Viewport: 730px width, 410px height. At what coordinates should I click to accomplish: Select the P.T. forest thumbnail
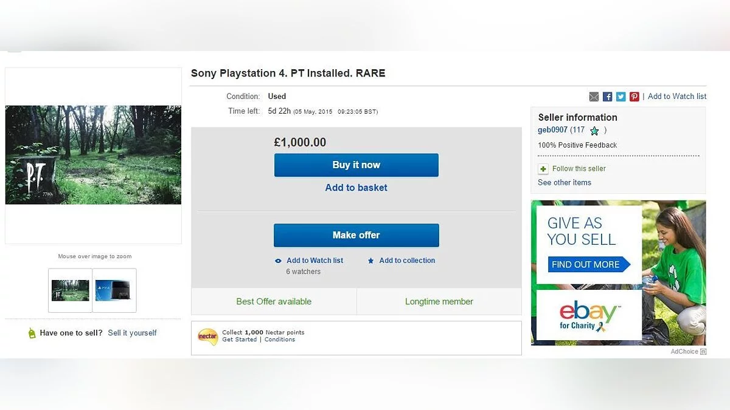point(70,290)
